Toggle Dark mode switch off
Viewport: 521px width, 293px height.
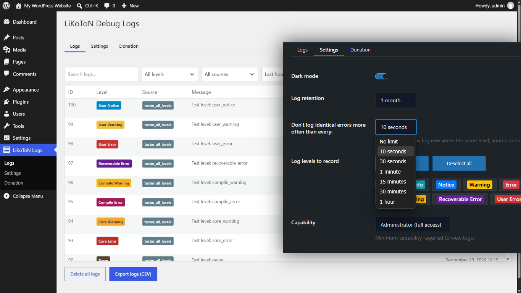tap(381, 76)
